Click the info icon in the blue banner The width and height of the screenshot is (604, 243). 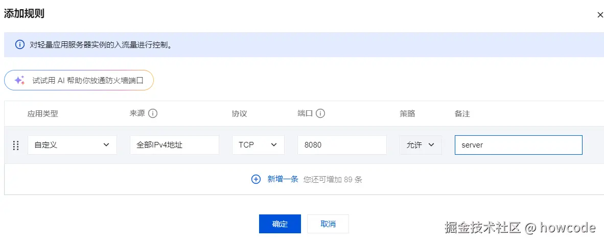click(20, 44)
